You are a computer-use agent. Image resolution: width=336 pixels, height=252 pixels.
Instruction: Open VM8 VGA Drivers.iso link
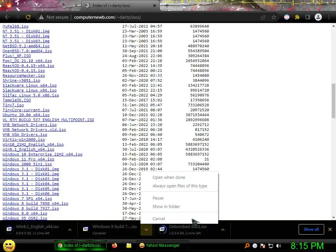pos(25,135)
